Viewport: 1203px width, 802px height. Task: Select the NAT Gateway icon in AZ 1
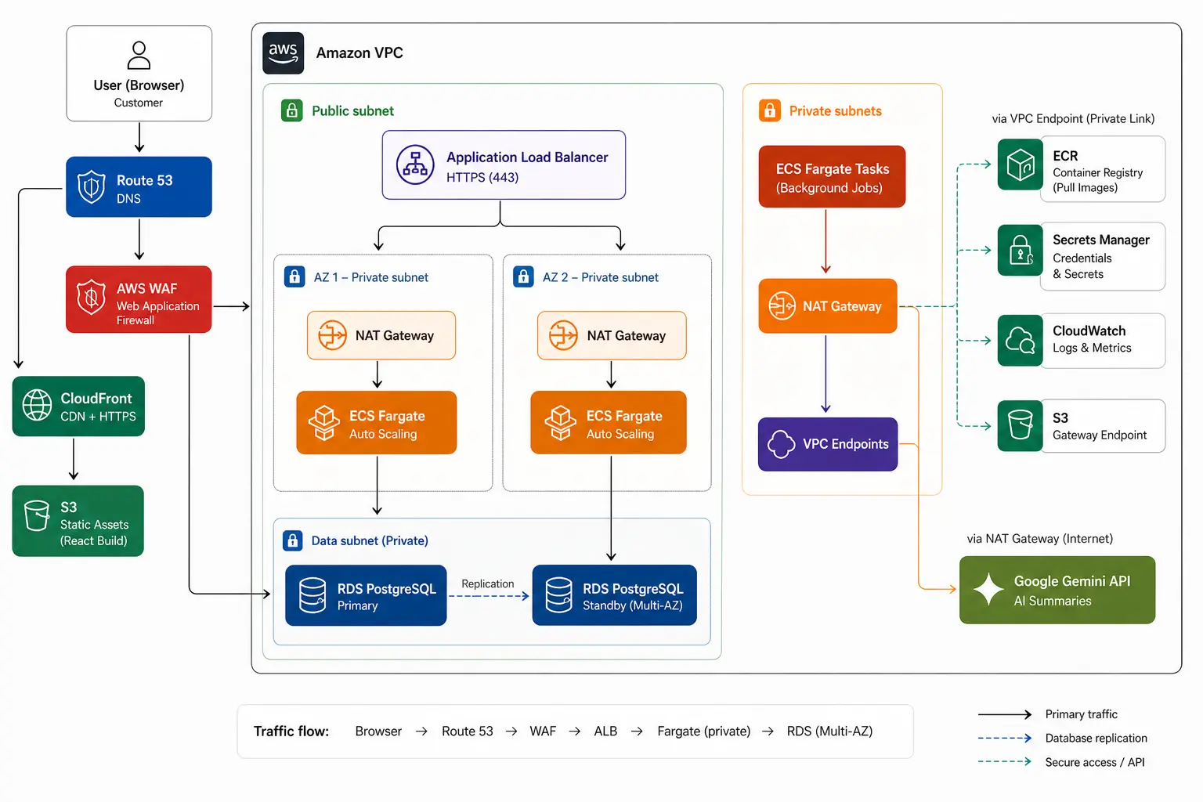coord(332,335)
